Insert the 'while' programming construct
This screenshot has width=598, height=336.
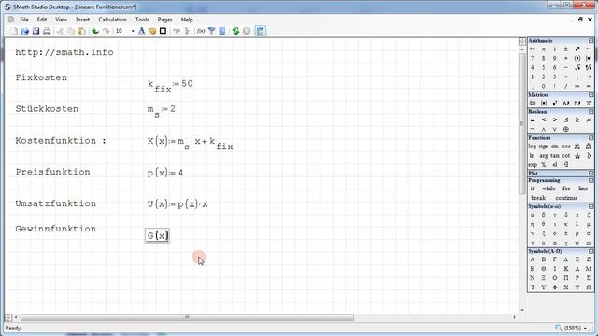(x=548, y=189)
